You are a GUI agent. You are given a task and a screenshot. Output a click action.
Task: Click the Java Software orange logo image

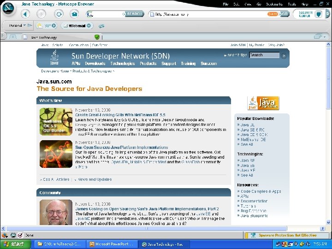[263, 103]
